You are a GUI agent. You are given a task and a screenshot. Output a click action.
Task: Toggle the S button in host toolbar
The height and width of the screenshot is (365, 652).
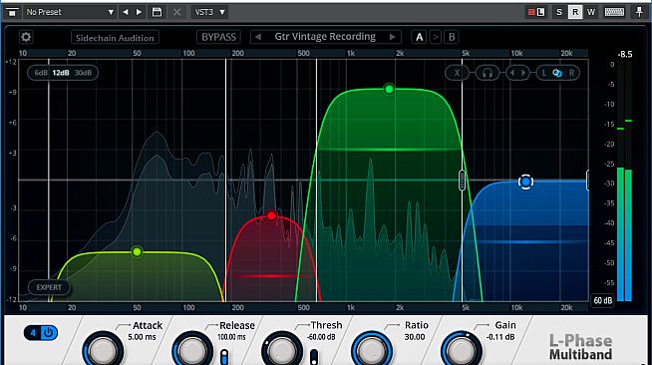click(x=559, y=12)
